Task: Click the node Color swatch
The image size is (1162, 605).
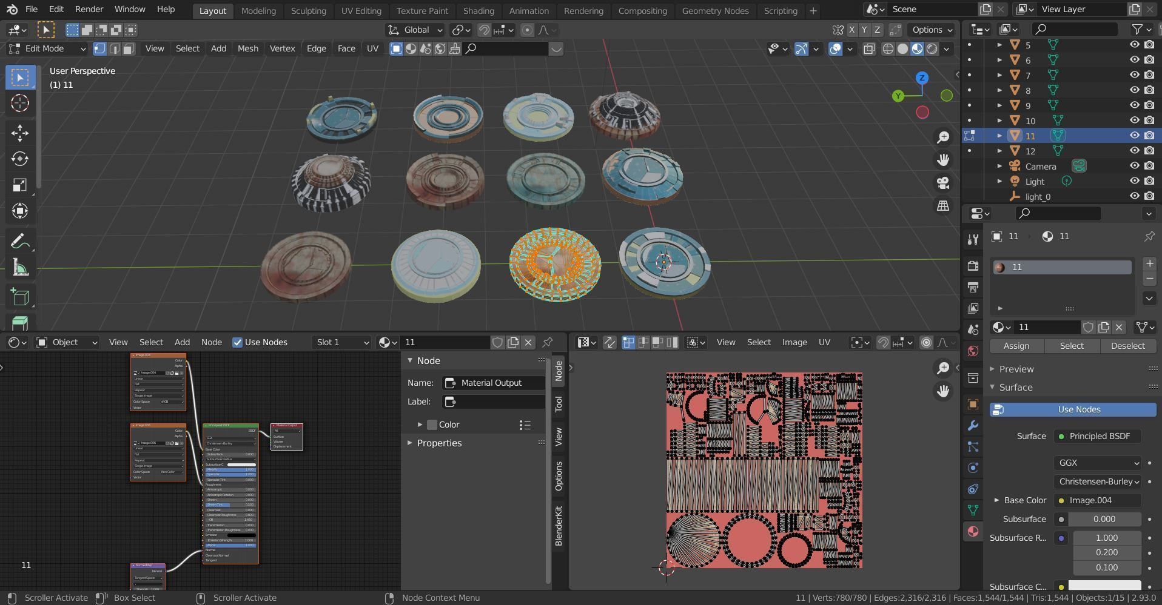Action: (x=432, y=425)
